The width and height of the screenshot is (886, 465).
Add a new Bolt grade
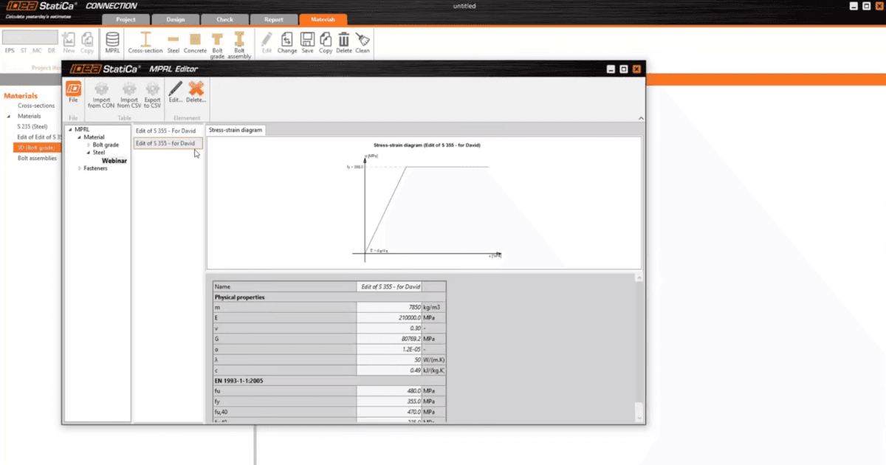pyautogui.click(x=217, y=44)
